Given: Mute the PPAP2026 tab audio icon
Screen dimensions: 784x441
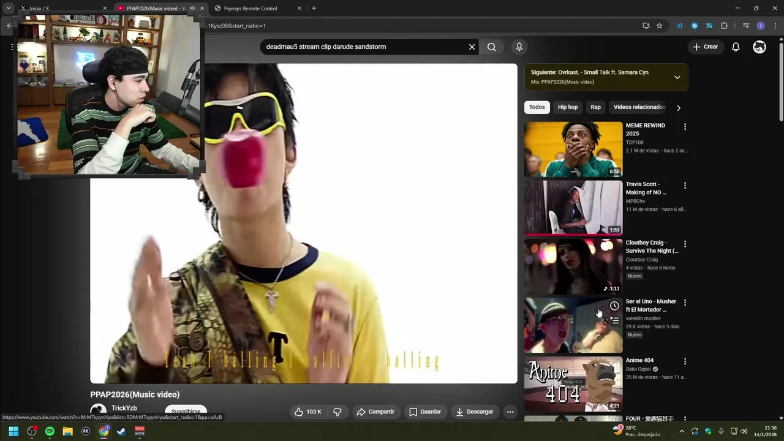Looking at the screenshot, I should click(x=192, y=9).
